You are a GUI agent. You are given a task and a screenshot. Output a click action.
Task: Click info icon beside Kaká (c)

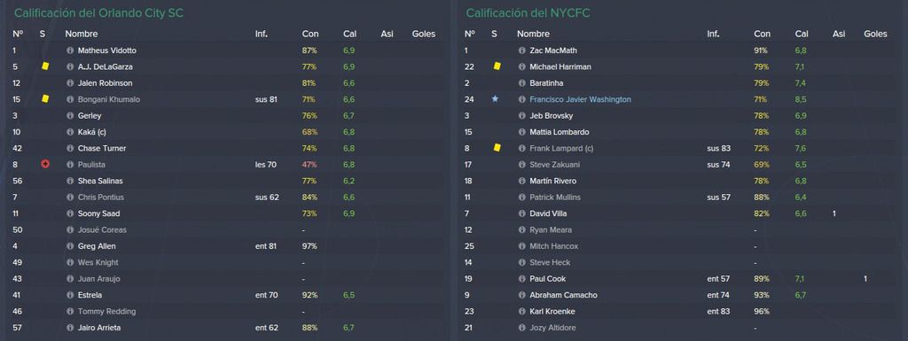point(70,132)
